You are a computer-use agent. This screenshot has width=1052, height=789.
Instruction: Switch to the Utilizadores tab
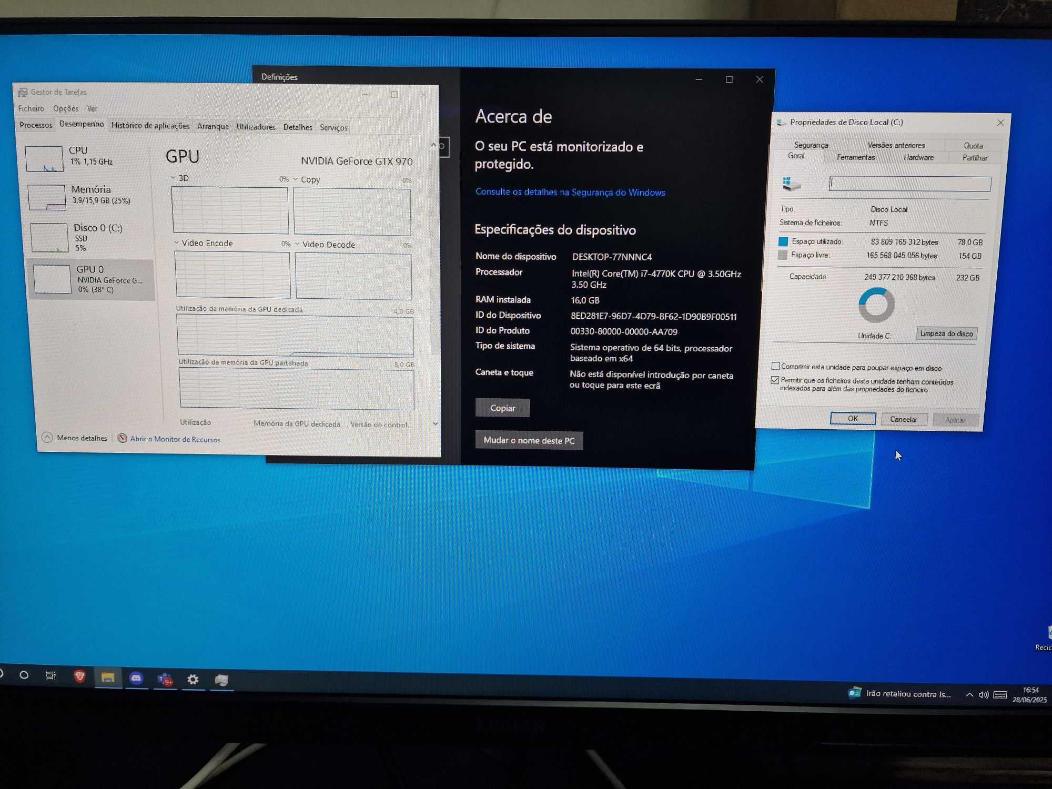256,127
